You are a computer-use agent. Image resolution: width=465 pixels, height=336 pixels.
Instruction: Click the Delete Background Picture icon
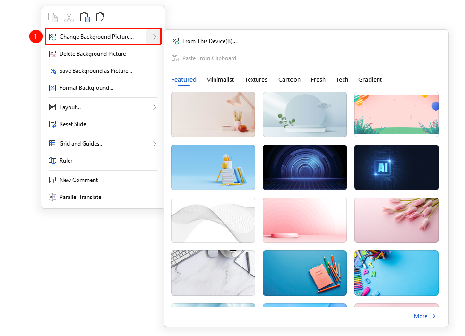click(52, 54)
